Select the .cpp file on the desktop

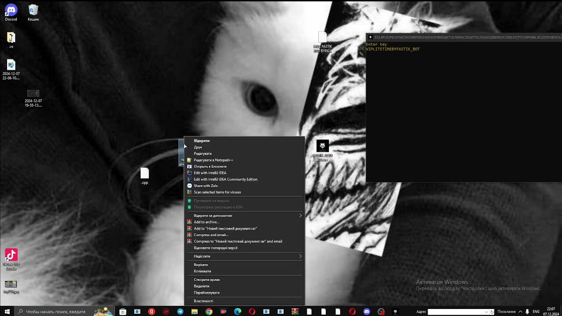[145, 176]
